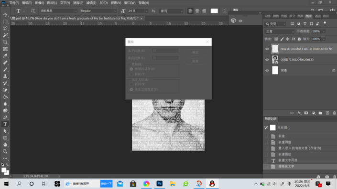
Task: Select the Move tool
Action: (x=5, y=15)
